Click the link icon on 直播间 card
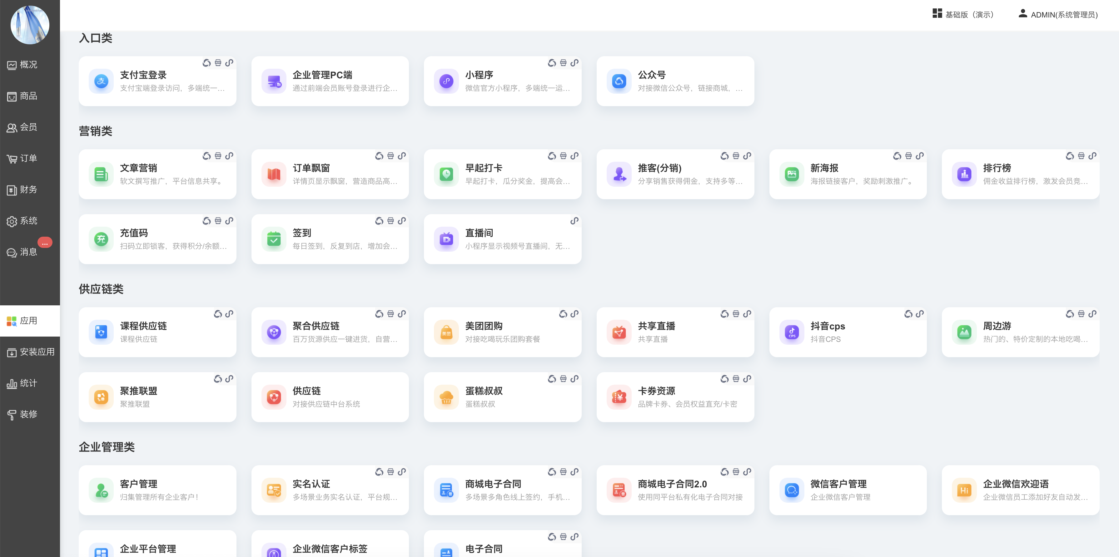 (x=574, y=221)
